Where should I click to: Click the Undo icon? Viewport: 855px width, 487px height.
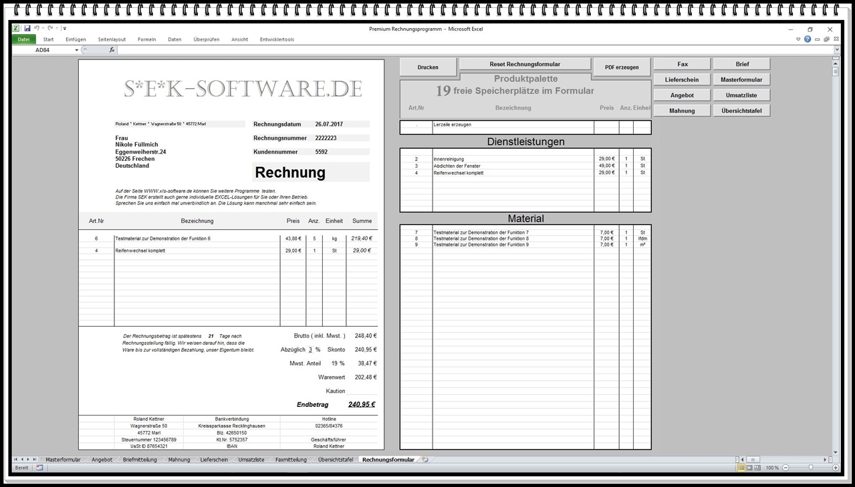point(38,28)
